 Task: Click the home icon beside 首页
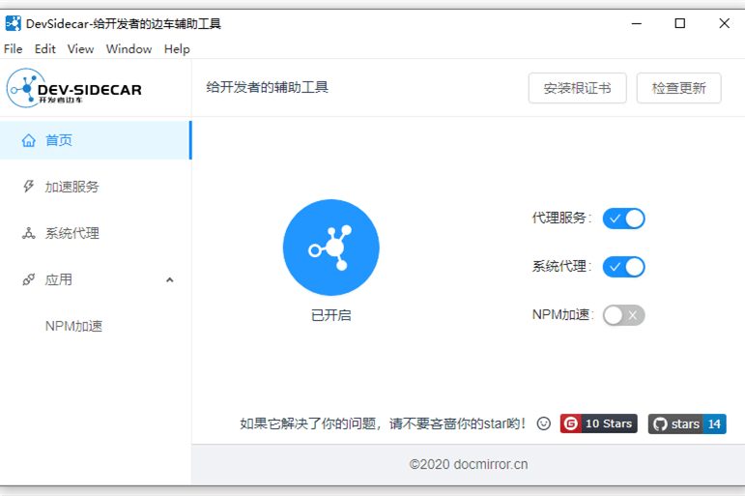point(29,140)
